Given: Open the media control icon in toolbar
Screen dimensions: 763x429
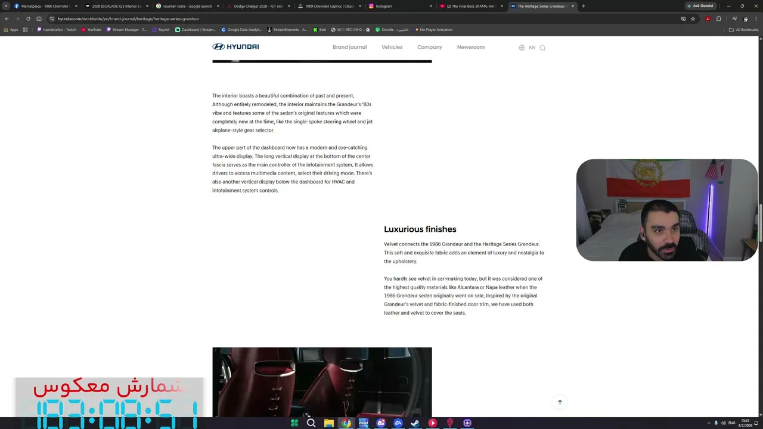Looking at the screenshot, I should coord(734,18).
